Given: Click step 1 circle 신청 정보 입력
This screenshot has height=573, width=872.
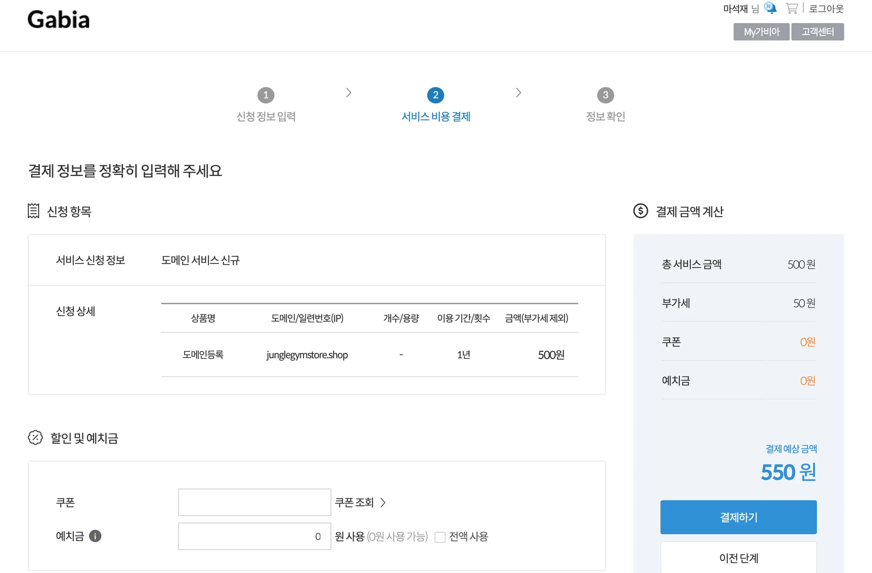Looking at the screenshot, I should pyautogui.click(x=266, y=95).
